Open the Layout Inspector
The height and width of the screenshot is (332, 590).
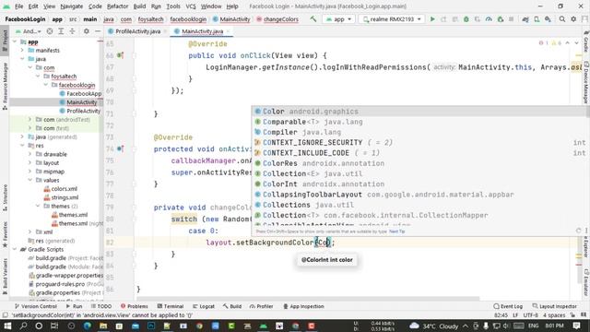pos(555,306)
